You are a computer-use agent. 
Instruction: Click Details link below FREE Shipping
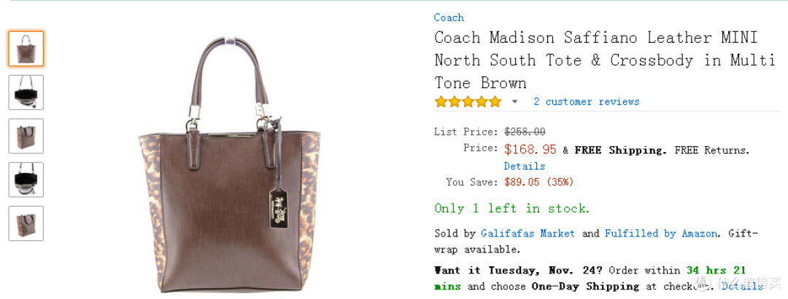525,166
